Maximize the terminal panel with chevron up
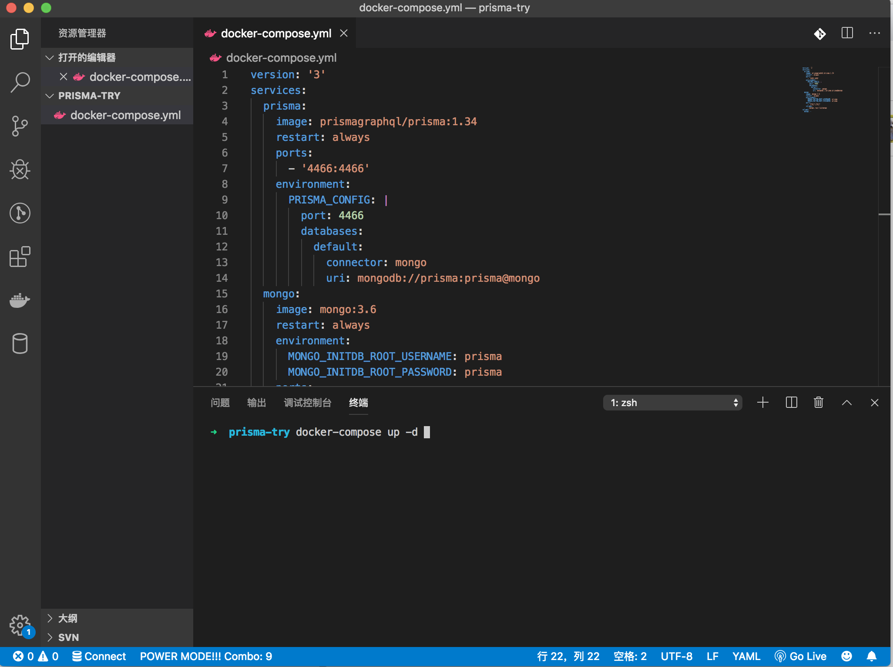The height and width of the screenshot is (667, 893). [x=847, y=403]
